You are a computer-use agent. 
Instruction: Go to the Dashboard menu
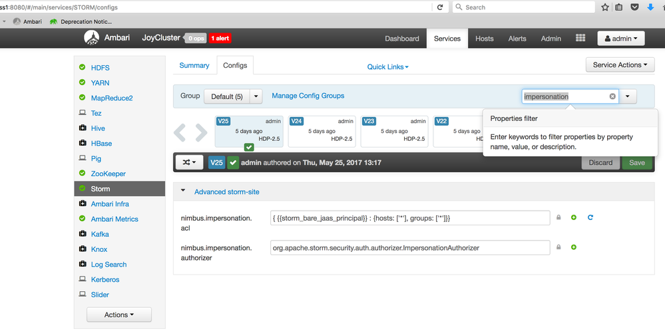coord(402,39)
